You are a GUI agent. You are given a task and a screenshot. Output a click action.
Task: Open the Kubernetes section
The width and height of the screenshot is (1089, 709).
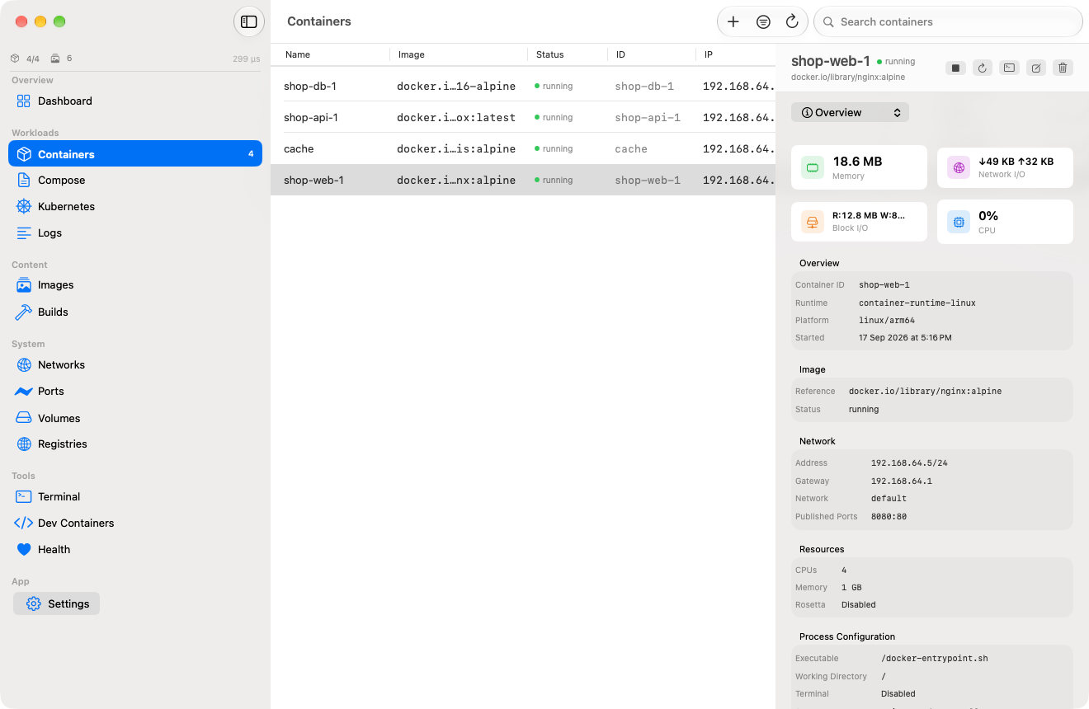pyautogui.click(x=135, y=206)
